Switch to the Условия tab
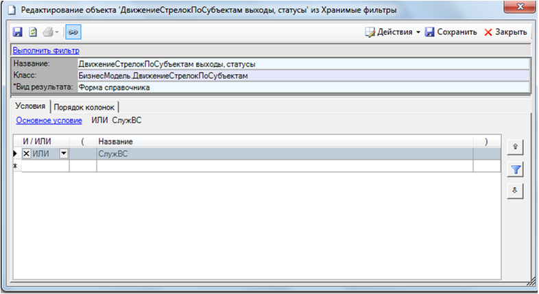The height and width of the screenshot is (294, 539). (x=29, y=106)
